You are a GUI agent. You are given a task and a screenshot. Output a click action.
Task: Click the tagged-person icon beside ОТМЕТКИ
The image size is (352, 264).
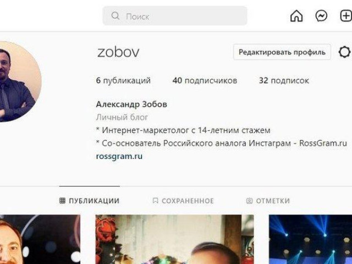(249, 201)
